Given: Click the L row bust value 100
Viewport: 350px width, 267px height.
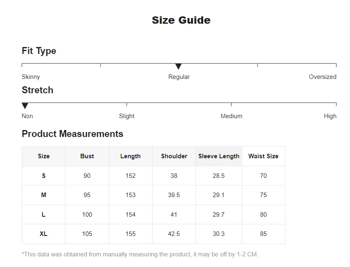Looking at the screenshot, I should point(87,215).
